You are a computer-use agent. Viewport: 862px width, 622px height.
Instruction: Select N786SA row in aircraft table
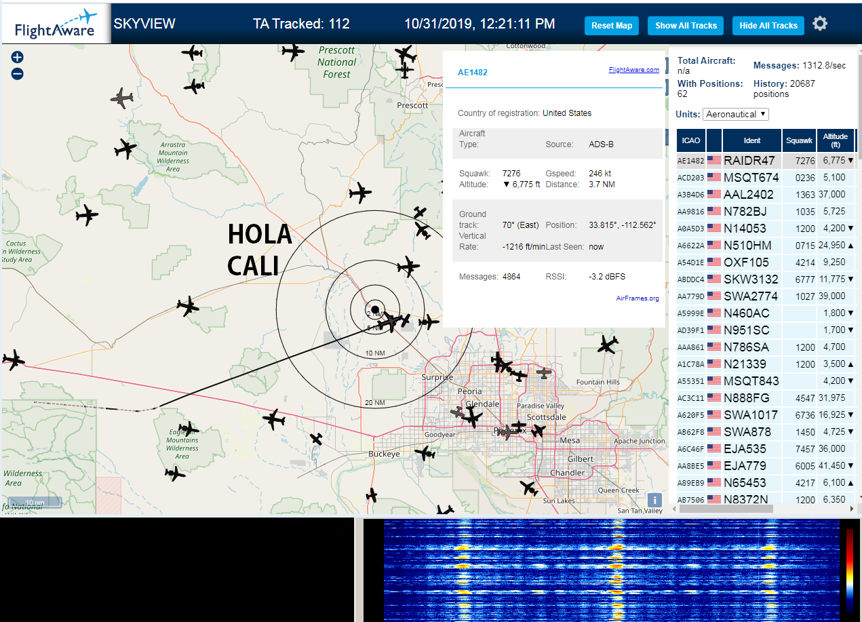point(766,347)
